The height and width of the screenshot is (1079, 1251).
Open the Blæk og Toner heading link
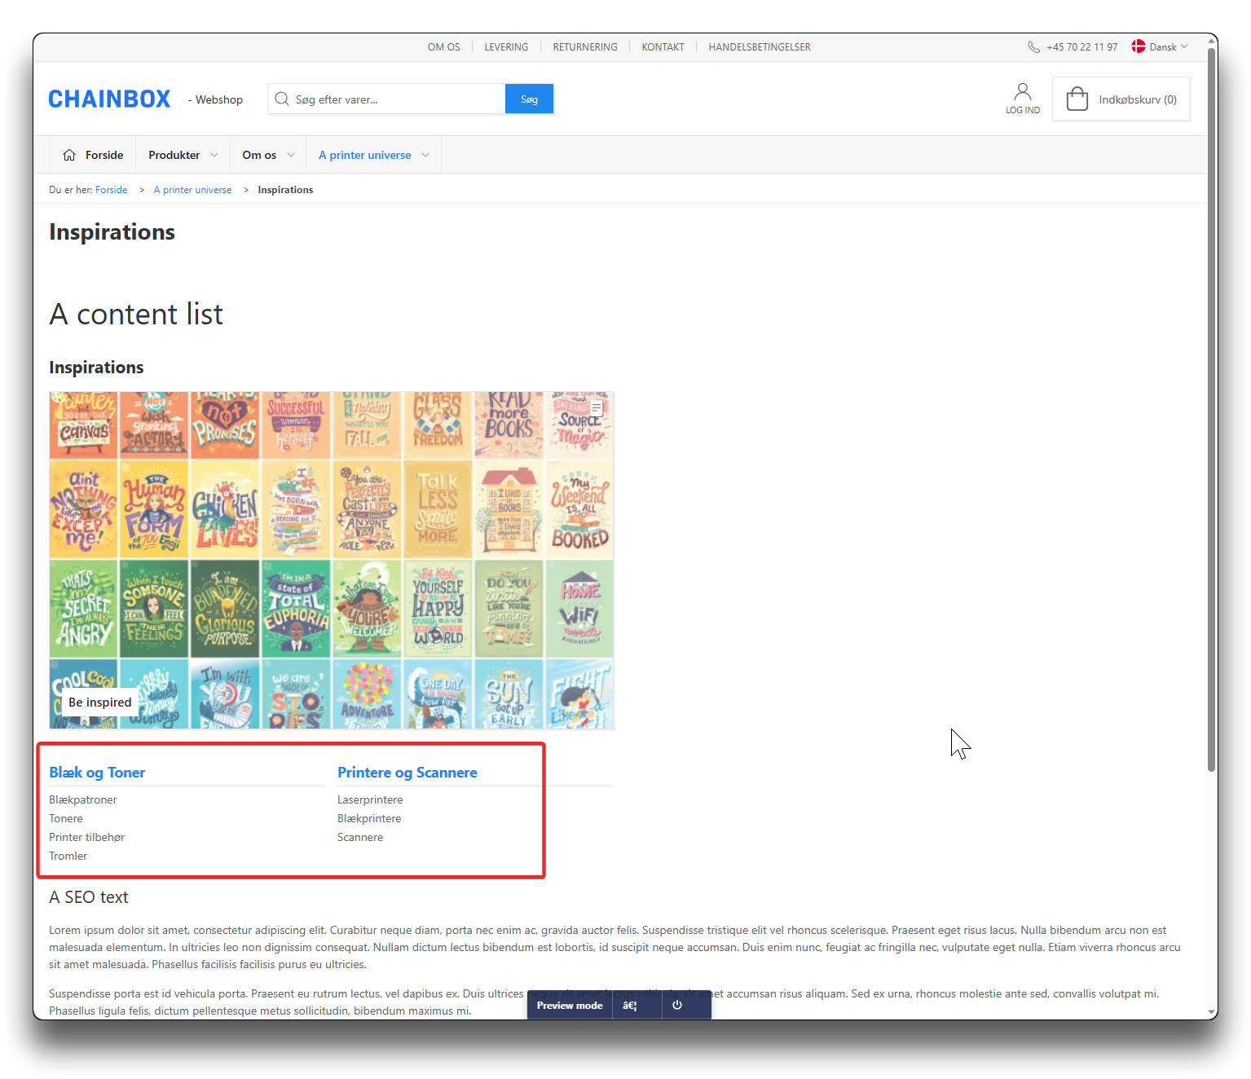(x=97, y=773)
